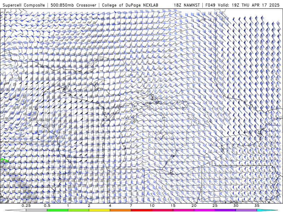Click the 'Supercell Composite' title text
The width and height of the screenshot is (283, 212).
[x=24, y=5]
